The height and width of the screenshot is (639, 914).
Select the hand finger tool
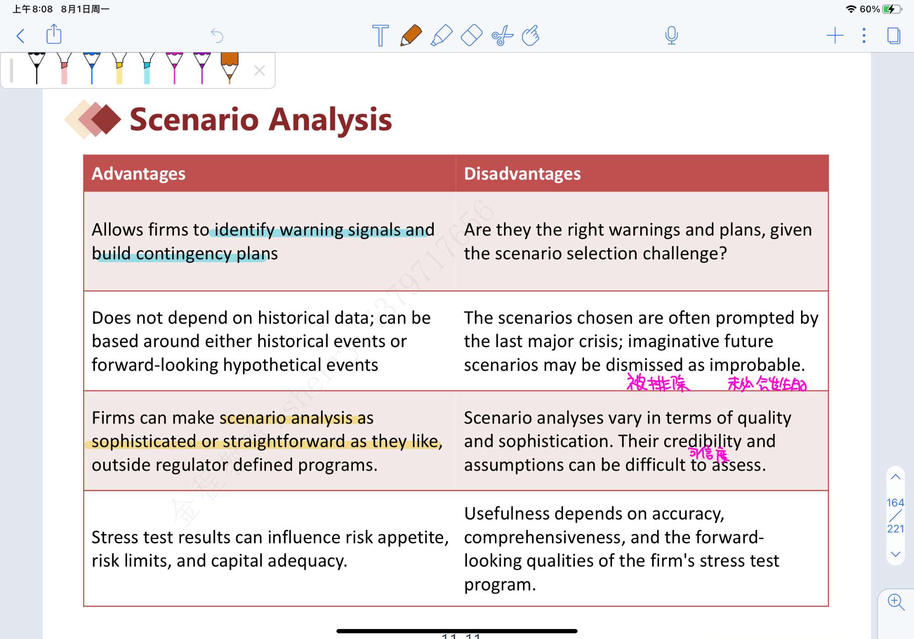[531, 35]
